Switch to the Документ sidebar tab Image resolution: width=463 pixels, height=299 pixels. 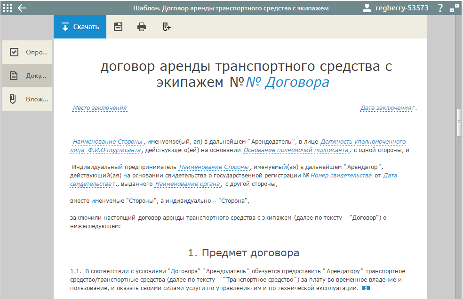[x=27, y=76]
